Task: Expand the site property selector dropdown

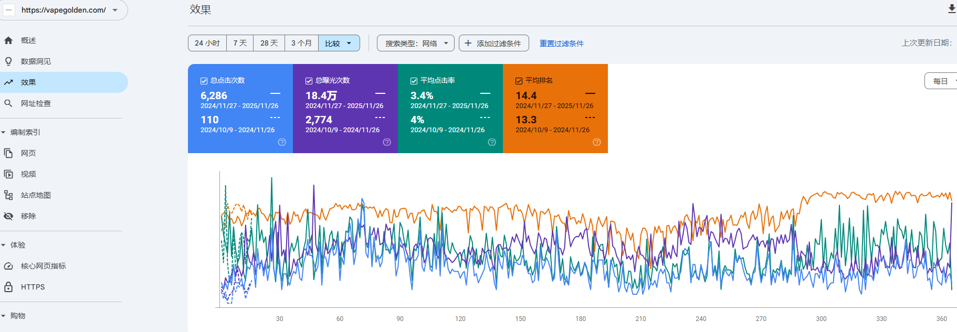Action: point(115,10)
